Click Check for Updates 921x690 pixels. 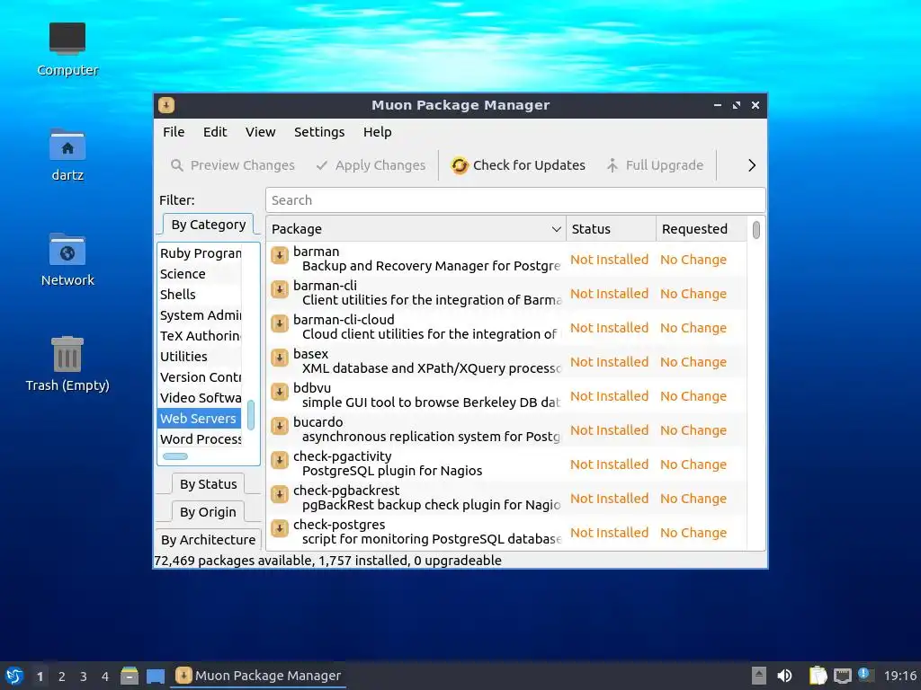click(518, 165)
